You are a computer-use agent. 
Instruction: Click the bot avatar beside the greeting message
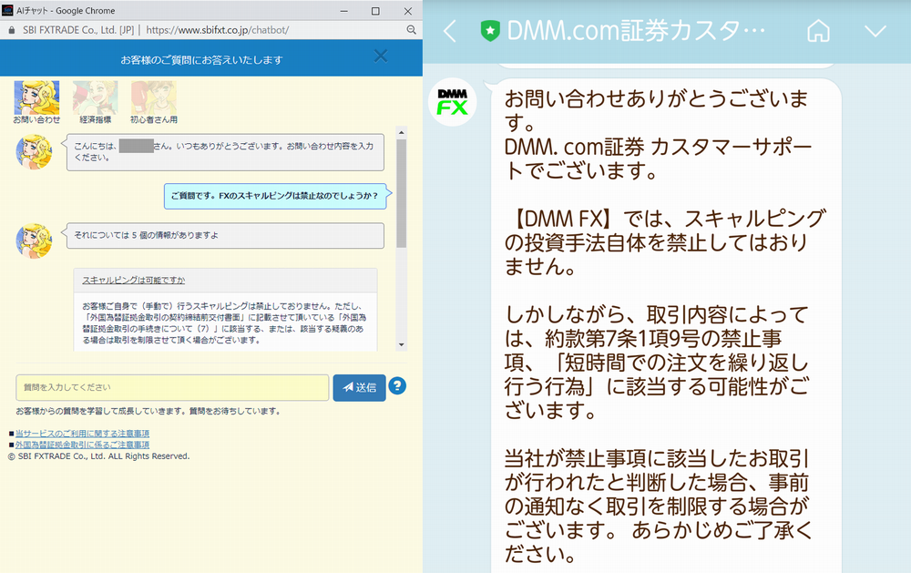(x=34, y=151)
